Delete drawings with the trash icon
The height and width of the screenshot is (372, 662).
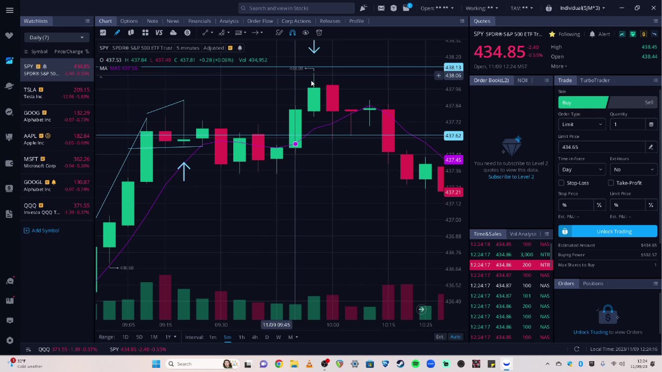pyautogui.click(x=319, y=33)
